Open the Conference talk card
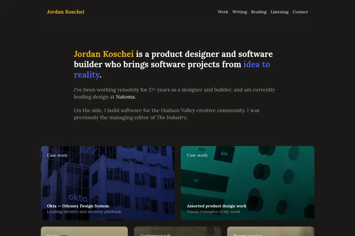The height and width of the screenshot is (236, 355). [x=177, y=231]
